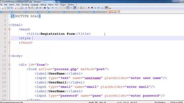184x103 pixels.
Task: Open Find using the binoculars icon
Action: point(45,8)
